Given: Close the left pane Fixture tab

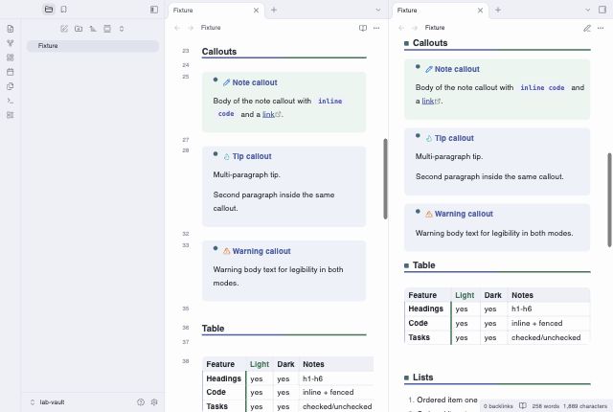Looking at the screenshot, I should point(256,11).
